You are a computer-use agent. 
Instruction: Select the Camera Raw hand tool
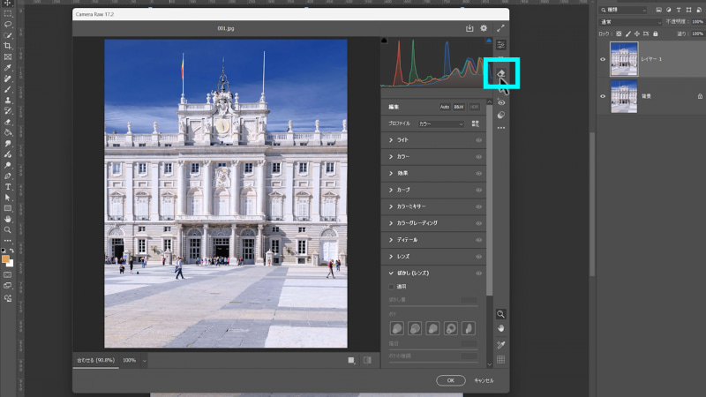pyautogui.click(x=500, y=328)
